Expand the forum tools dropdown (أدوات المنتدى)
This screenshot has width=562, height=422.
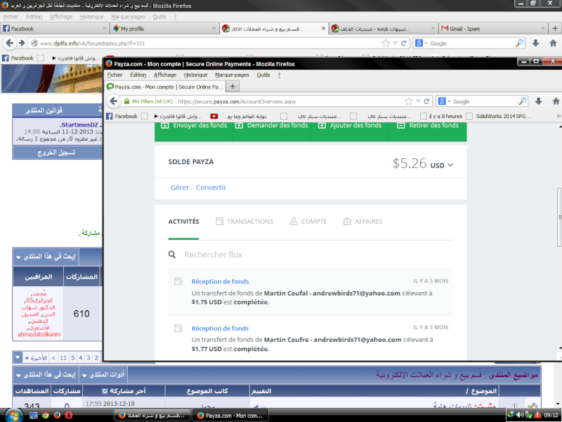click(x=103, y=375)
